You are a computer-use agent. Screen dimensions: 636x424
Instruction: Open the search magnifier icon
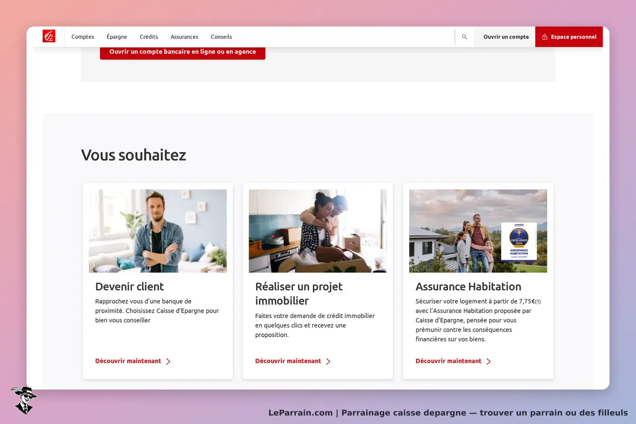[x=464, y=37]
